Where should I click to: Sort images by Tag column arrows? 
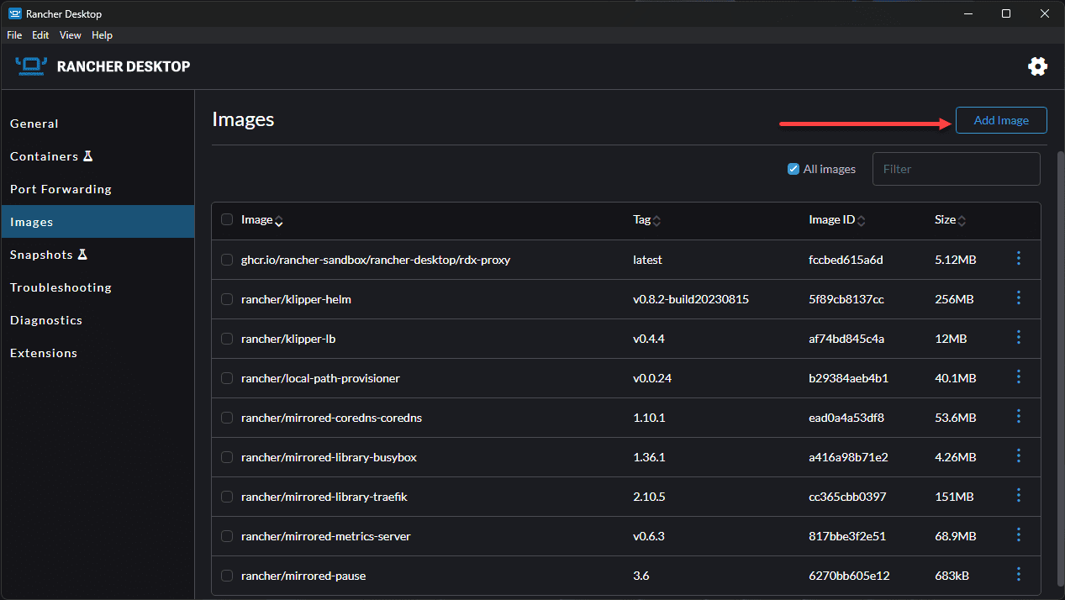point(656,221)
